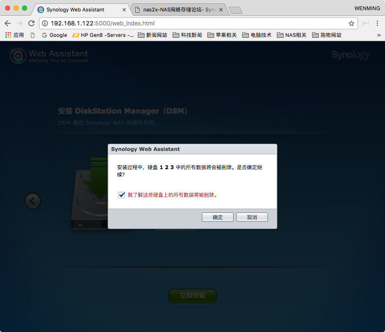Switch to the nas2x NAS forum tab

(177, 9)
